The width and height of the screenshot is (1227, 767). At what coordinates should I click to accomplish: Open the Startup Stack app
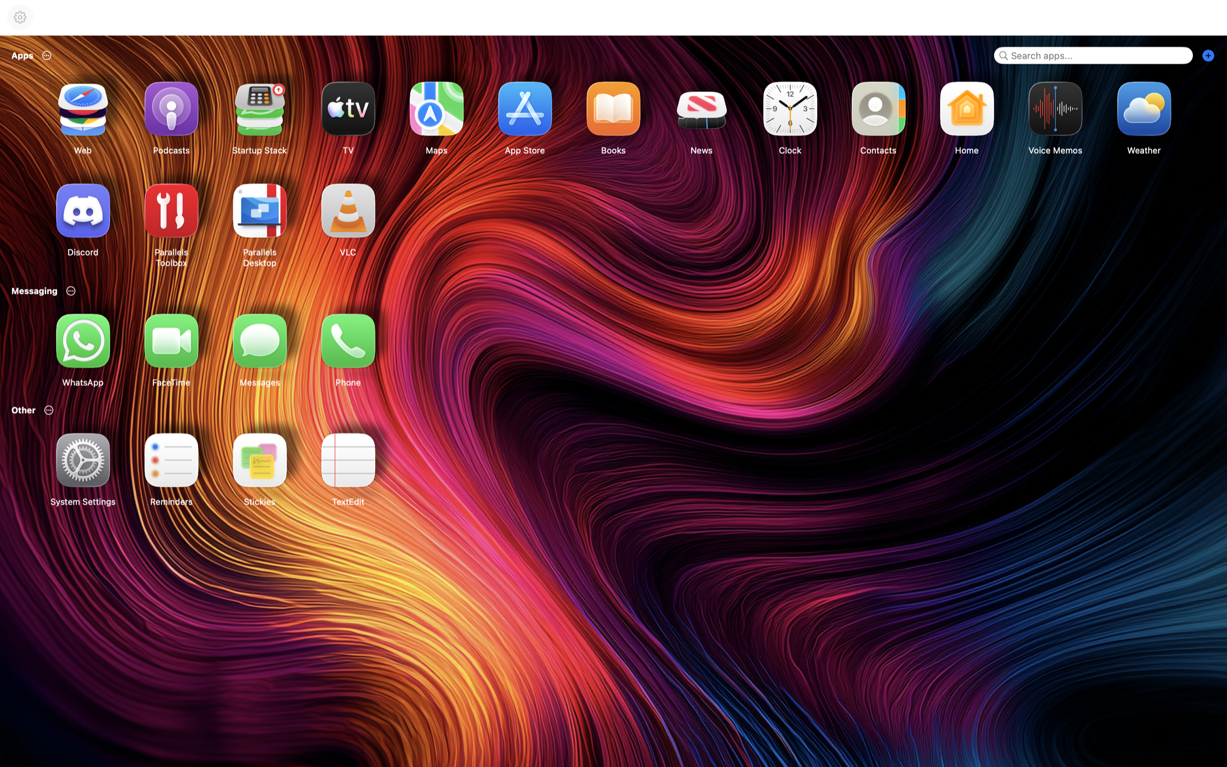(259, 109)
